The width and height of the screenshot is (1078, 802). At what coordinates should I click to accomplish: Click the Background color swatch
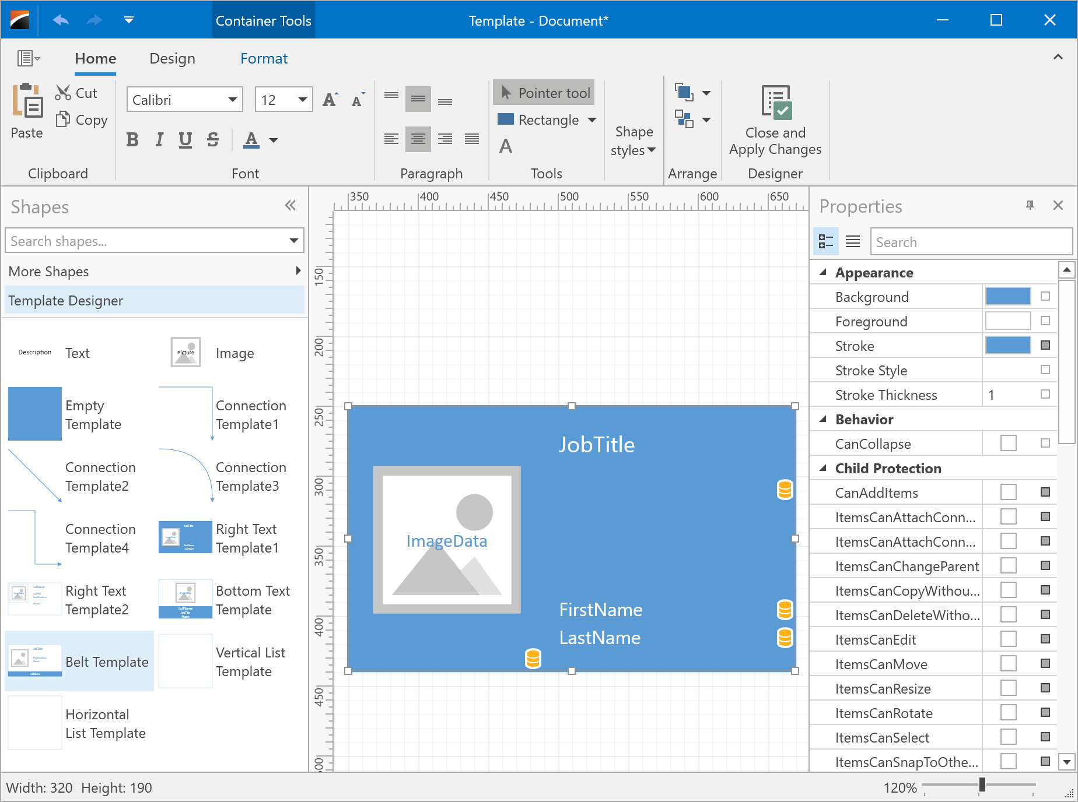point(1008,296)
